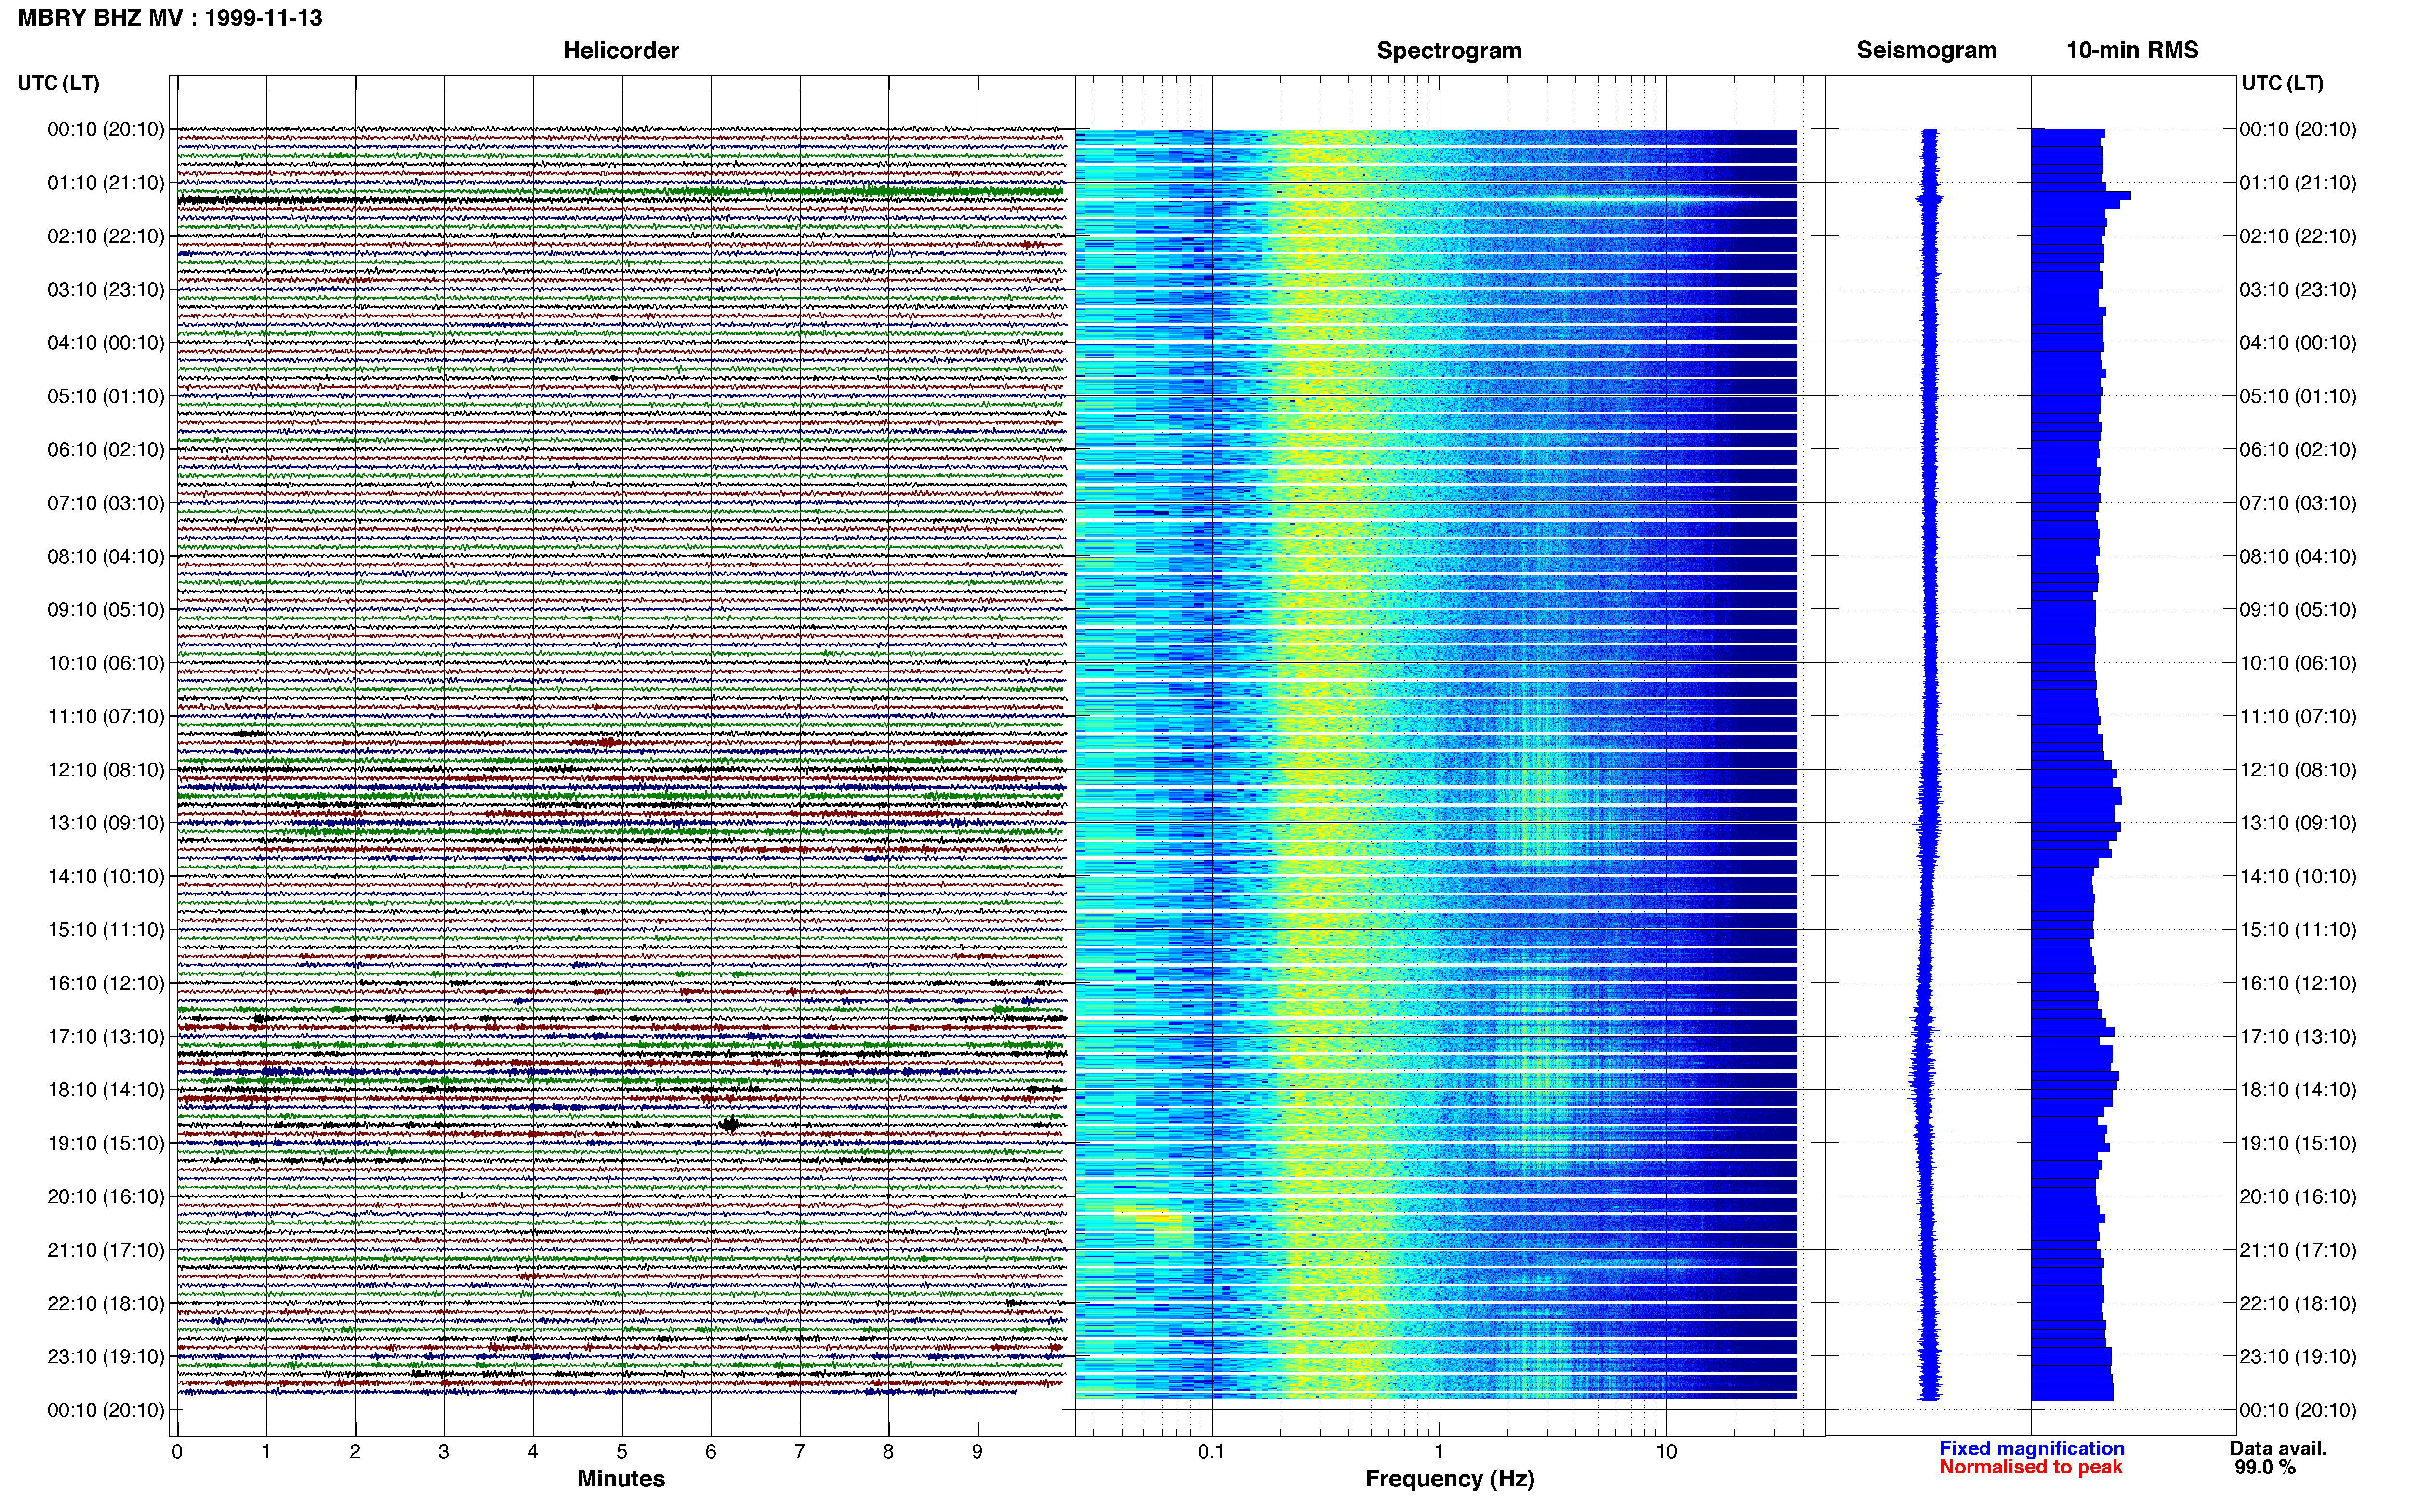The width and height of the screenshot is (2418, 1512).
Task: Click left time label 17:10 (13:10)
Action: pos(105,1036)
